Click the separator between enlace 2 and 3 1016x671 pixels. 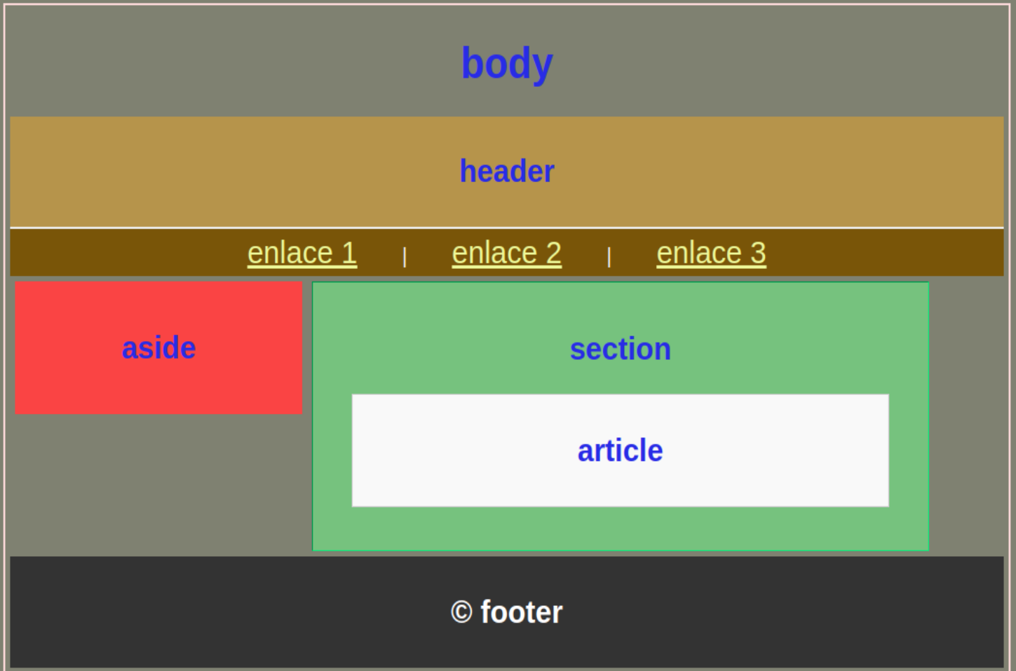point(609,256)
